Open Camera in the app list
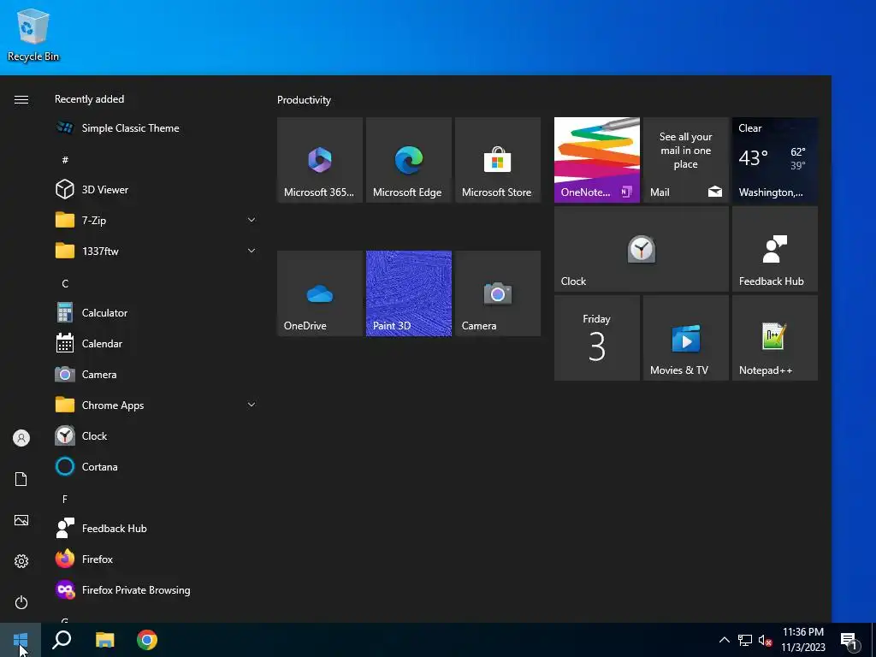 click(x=157, y=375)
